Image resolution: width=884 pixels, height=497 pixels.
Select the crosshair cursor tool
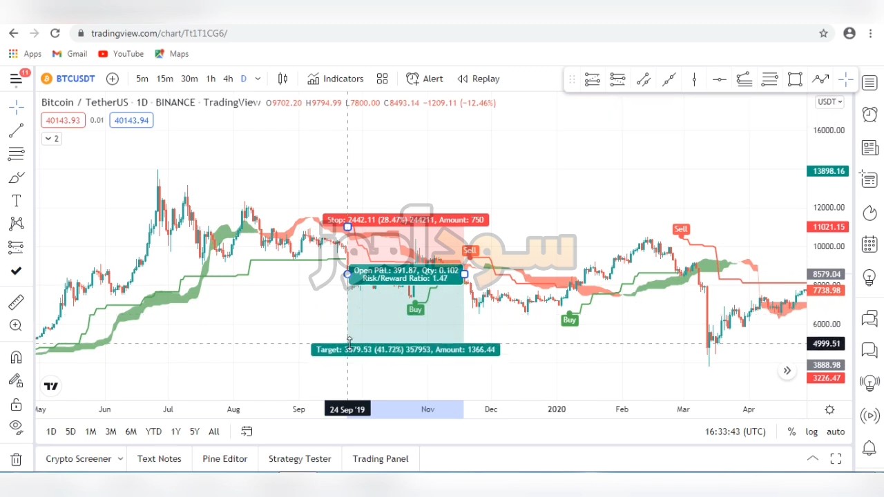coord(17,106)
